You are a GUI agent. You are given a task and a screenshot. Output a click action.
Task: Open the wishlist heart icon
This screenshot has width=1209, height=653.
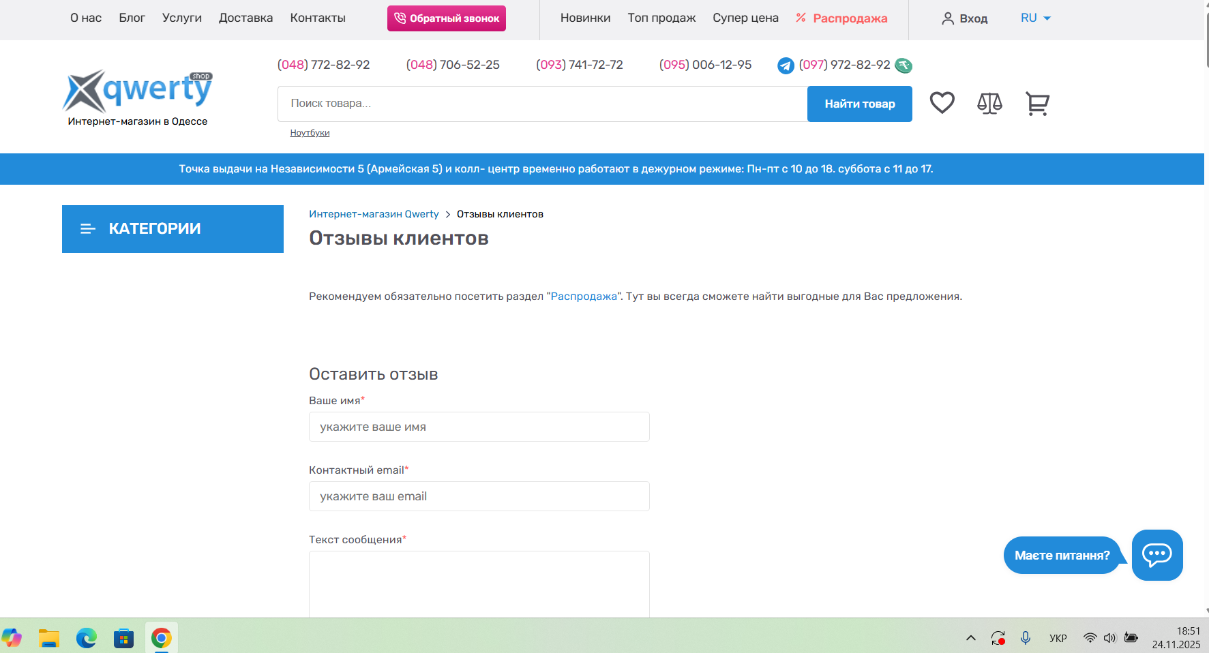tap(942, 103)
